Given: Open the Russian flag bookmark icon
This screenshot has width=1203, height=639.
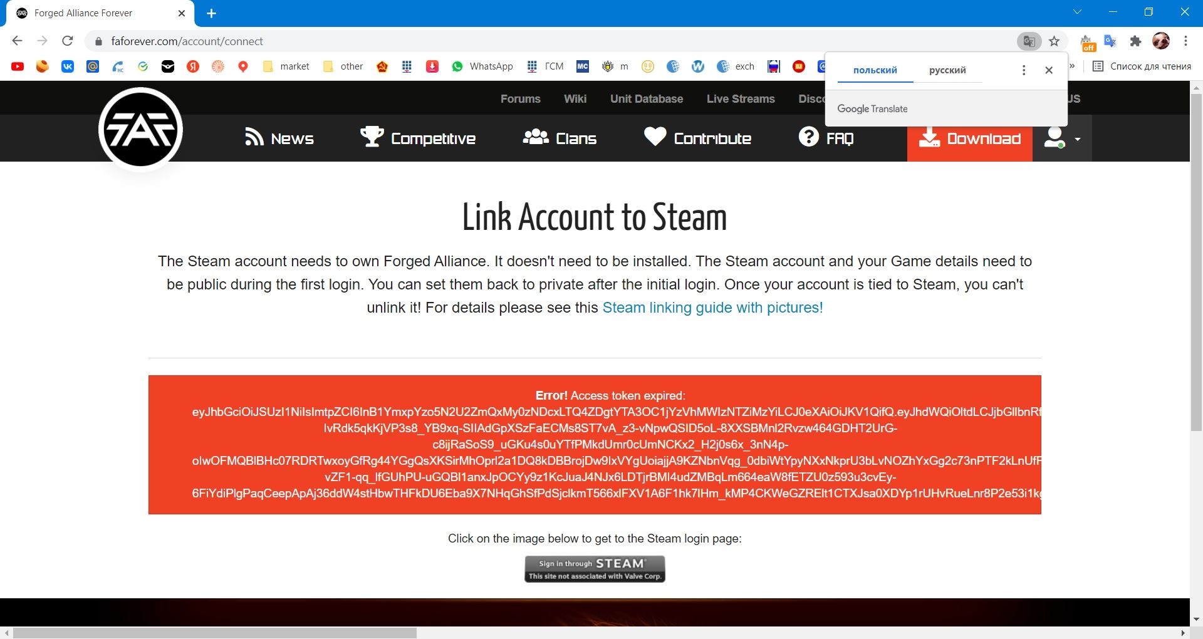Looking at the screenshot, I should (x=774, y=66).
